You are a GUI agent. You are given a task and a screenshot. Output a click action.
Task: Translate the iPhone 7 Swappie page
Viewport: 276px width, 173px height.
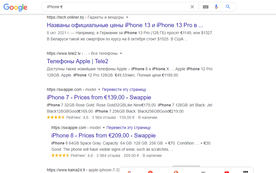coord(124,89)
